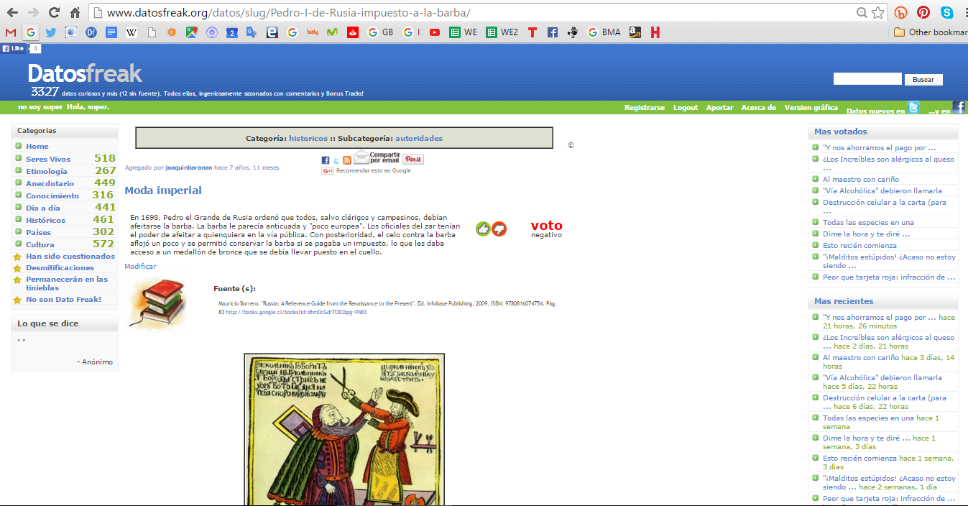Vote negative with the thumbs-down icon
This screenshot has width=968, height=506.
[x=499, y=229]
